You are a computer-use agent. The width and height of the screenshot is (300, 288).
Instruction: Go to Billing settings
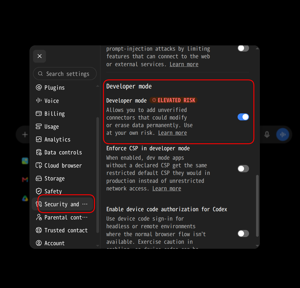pyautogui.click(x=54, y=114)
